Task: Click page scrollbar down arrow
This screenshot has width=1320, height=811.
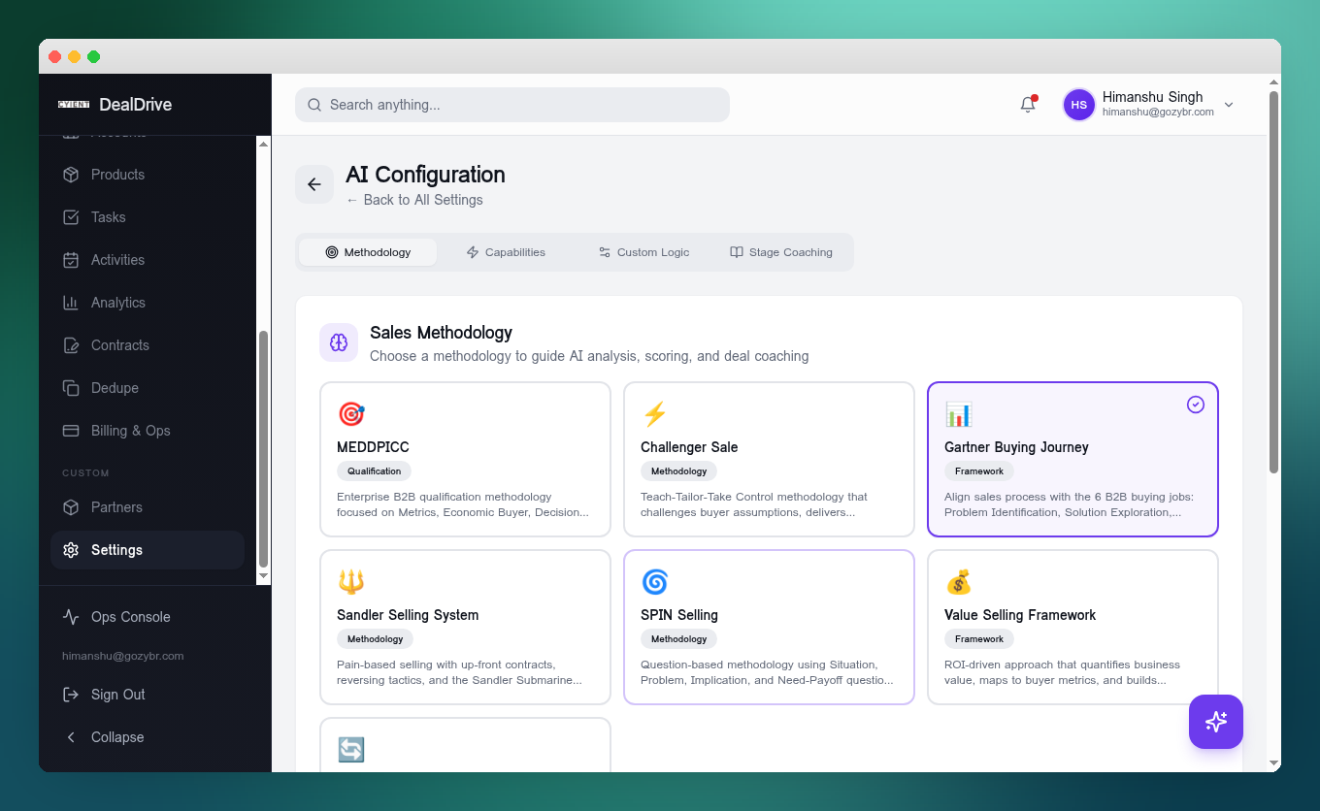Action: [1273, 763]
